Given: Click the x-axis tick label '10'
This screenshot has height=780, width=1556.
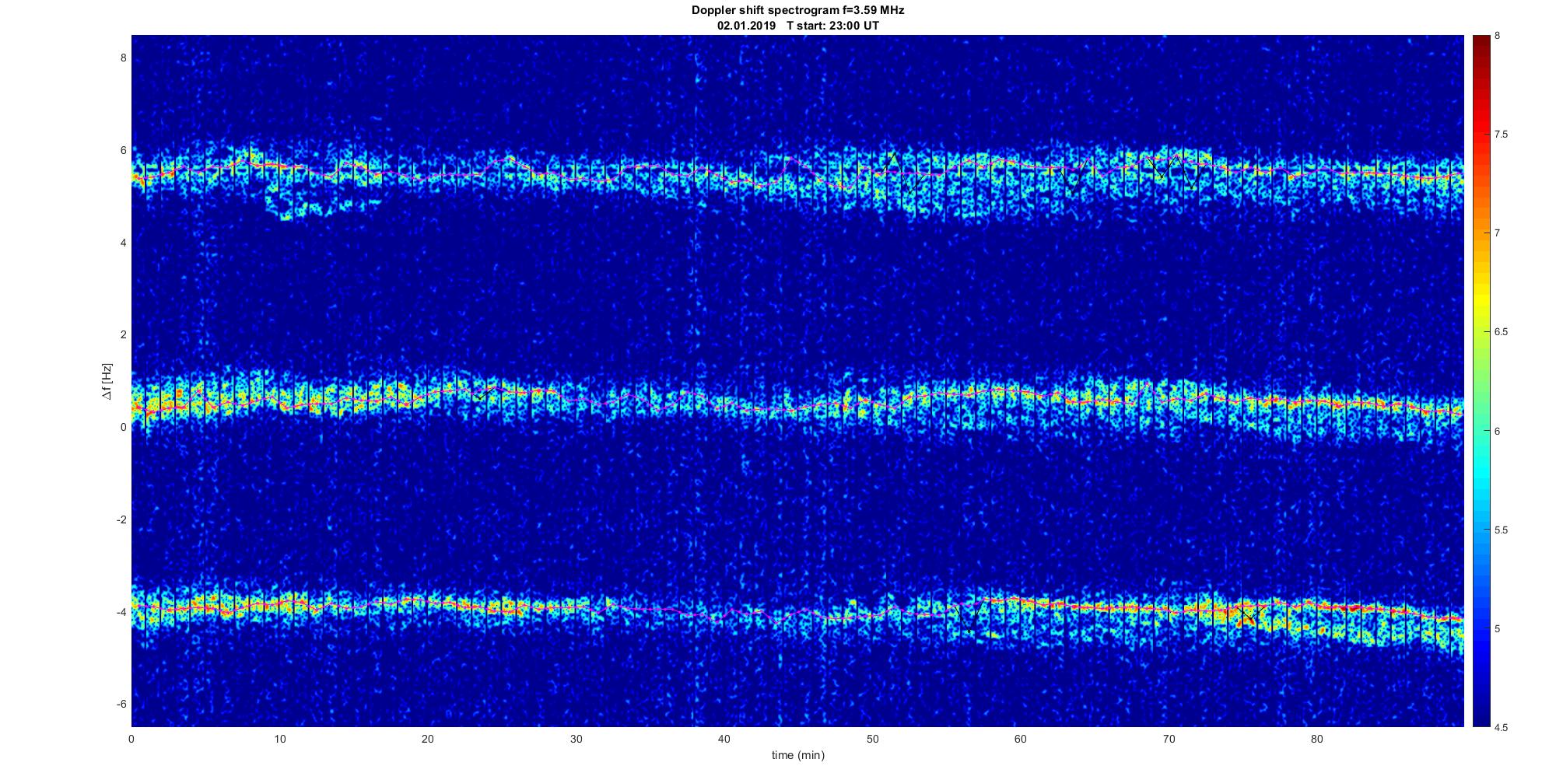Looking at the screenshot, I should click(x=279, y=739).
